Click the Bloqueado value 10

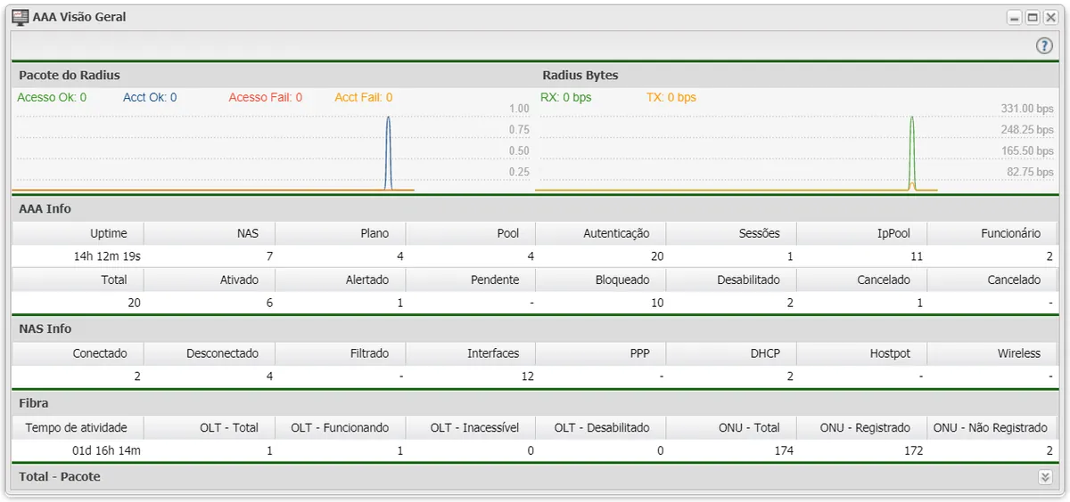tap(657, 303)
